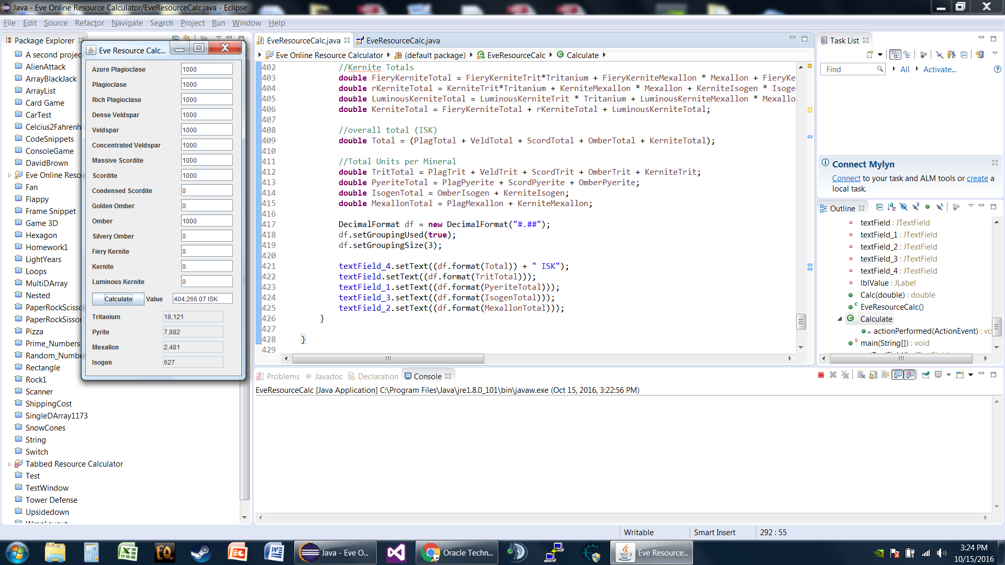Dismiss the Connect Mylyn notice
Viewport: 1005px width, 565px height.
coord(995,163)
